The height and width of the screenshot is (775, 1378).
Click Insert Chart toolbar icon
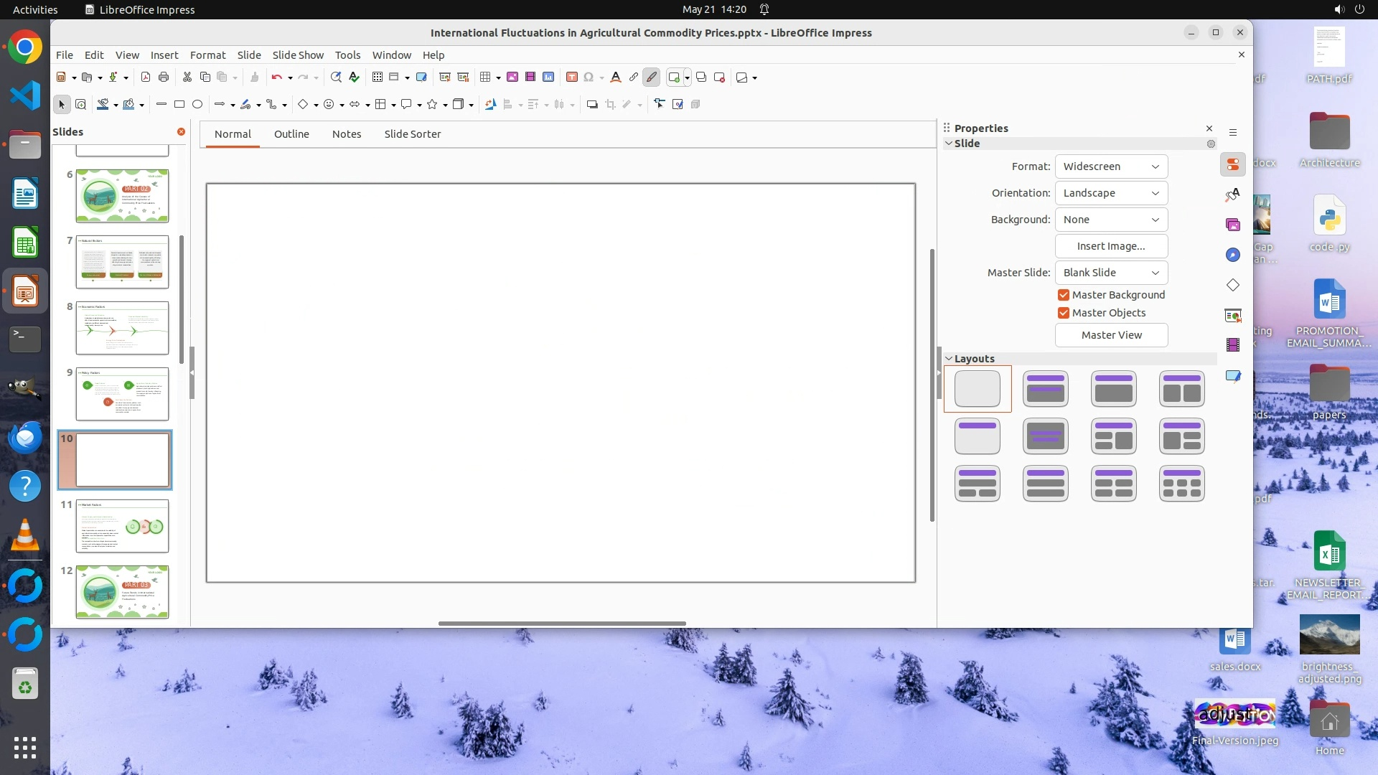click(548, 77)
